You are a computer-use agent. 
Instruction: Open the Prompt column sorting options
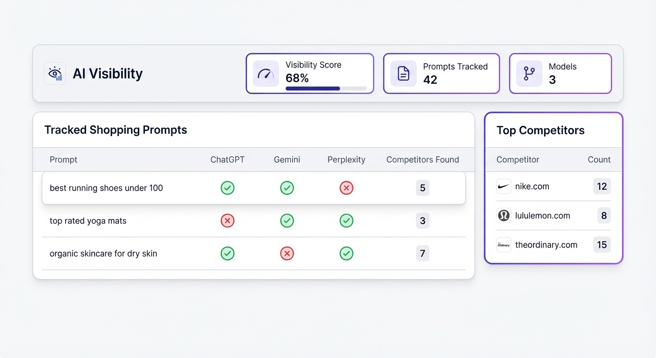[63, 159]
